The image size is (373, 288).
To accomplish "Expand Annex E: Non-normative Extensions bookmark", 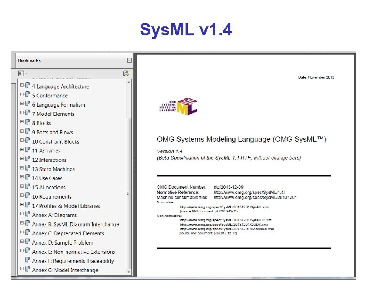I will (x=22, y=250).
